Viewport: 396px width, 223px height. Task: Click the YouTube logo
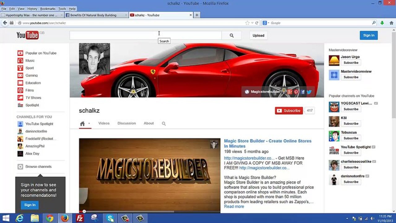tap(28, 35)
